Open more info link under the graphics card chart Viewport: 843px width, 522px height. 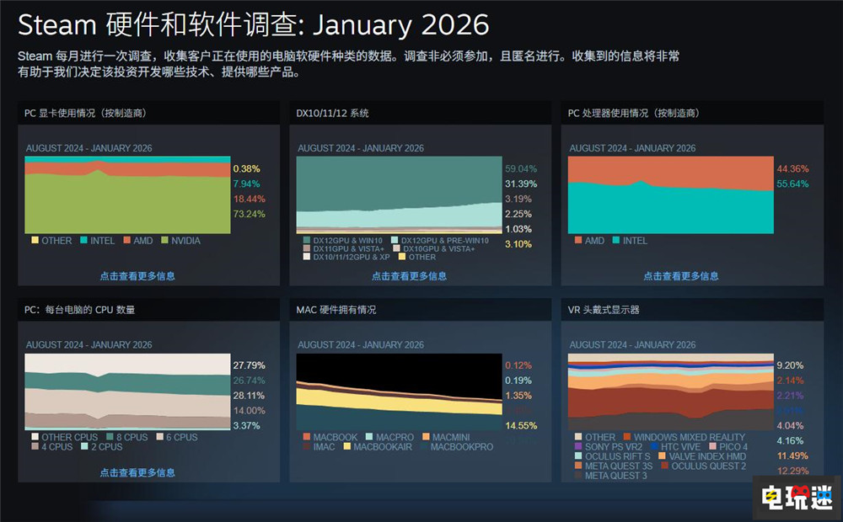click(137, 276)
